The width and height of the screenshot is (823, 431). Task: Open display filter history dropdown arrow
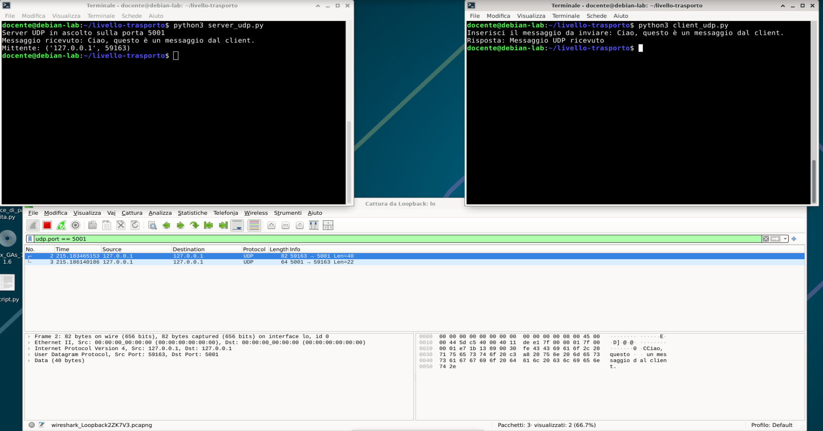tap(785, 239)
